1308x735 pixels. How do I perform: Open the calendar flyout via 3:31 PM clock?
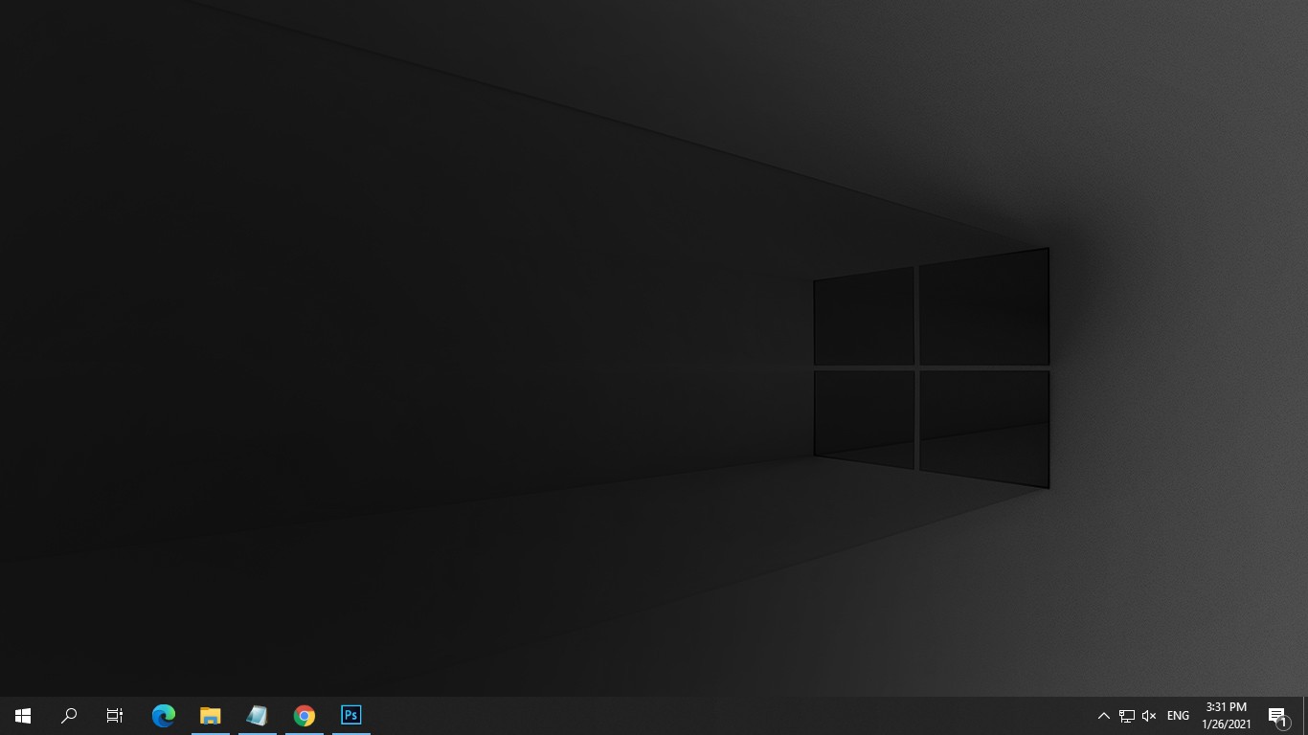[x=1226, y=707]
